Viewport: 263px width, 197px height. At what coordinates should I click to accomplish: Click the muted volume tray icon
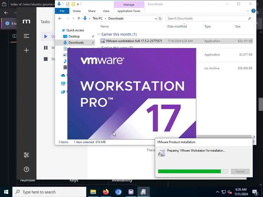[x=230, y=192]
